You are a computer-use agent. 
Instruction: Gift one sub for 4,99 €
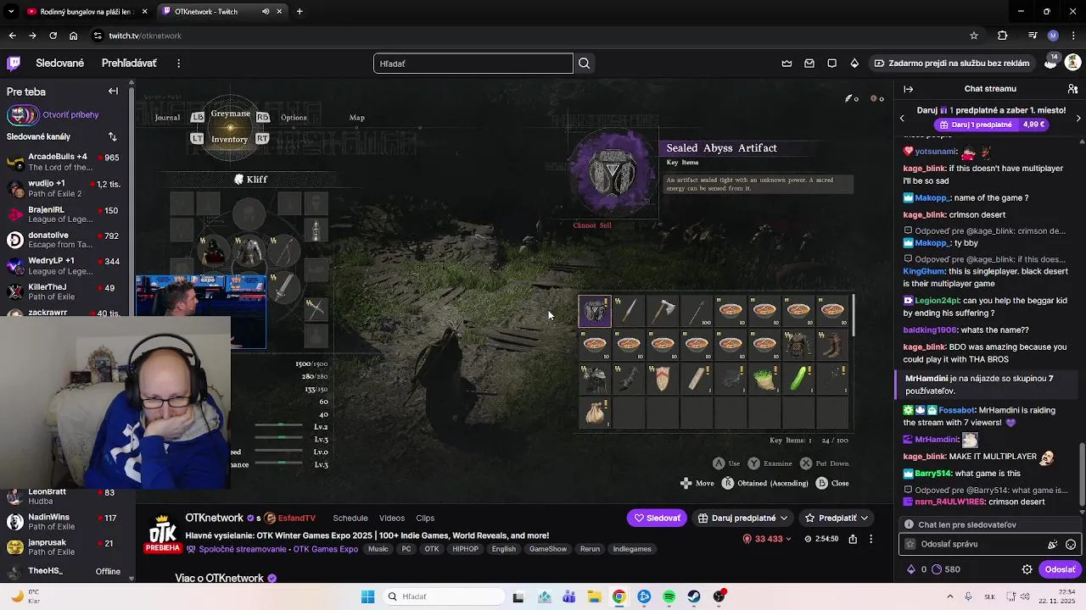pyautogui.click(x=993, y=125)
